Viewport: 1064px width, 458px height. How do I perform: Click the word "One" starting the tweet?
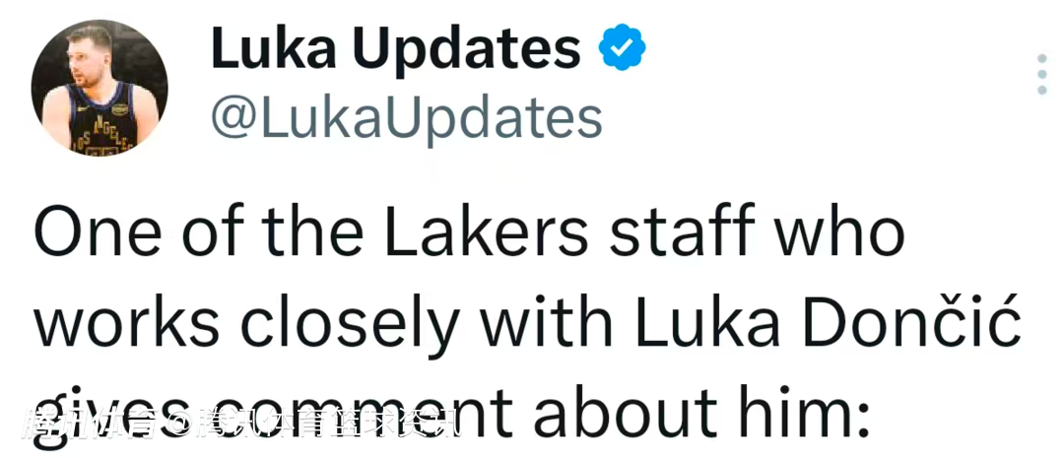pos(91,234)
